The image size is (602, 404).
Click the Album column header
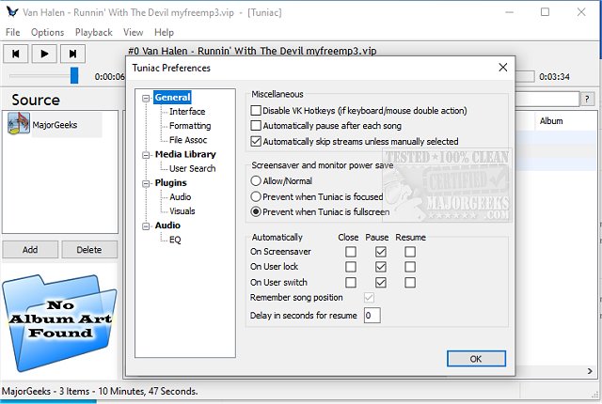tap(551, 121)
